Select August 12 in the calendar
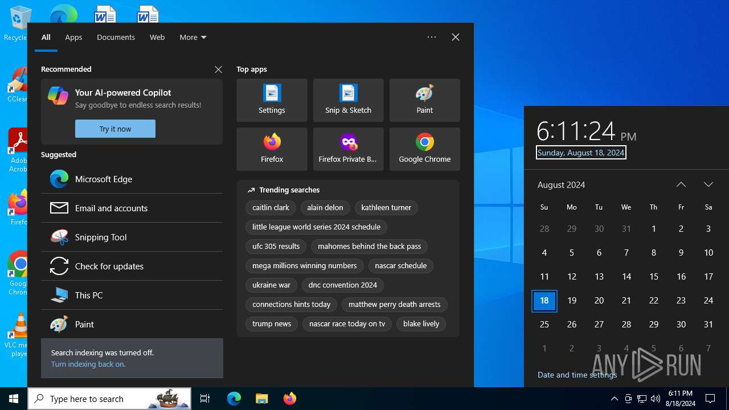Screen dimensions: 729x410 point(572,277)
